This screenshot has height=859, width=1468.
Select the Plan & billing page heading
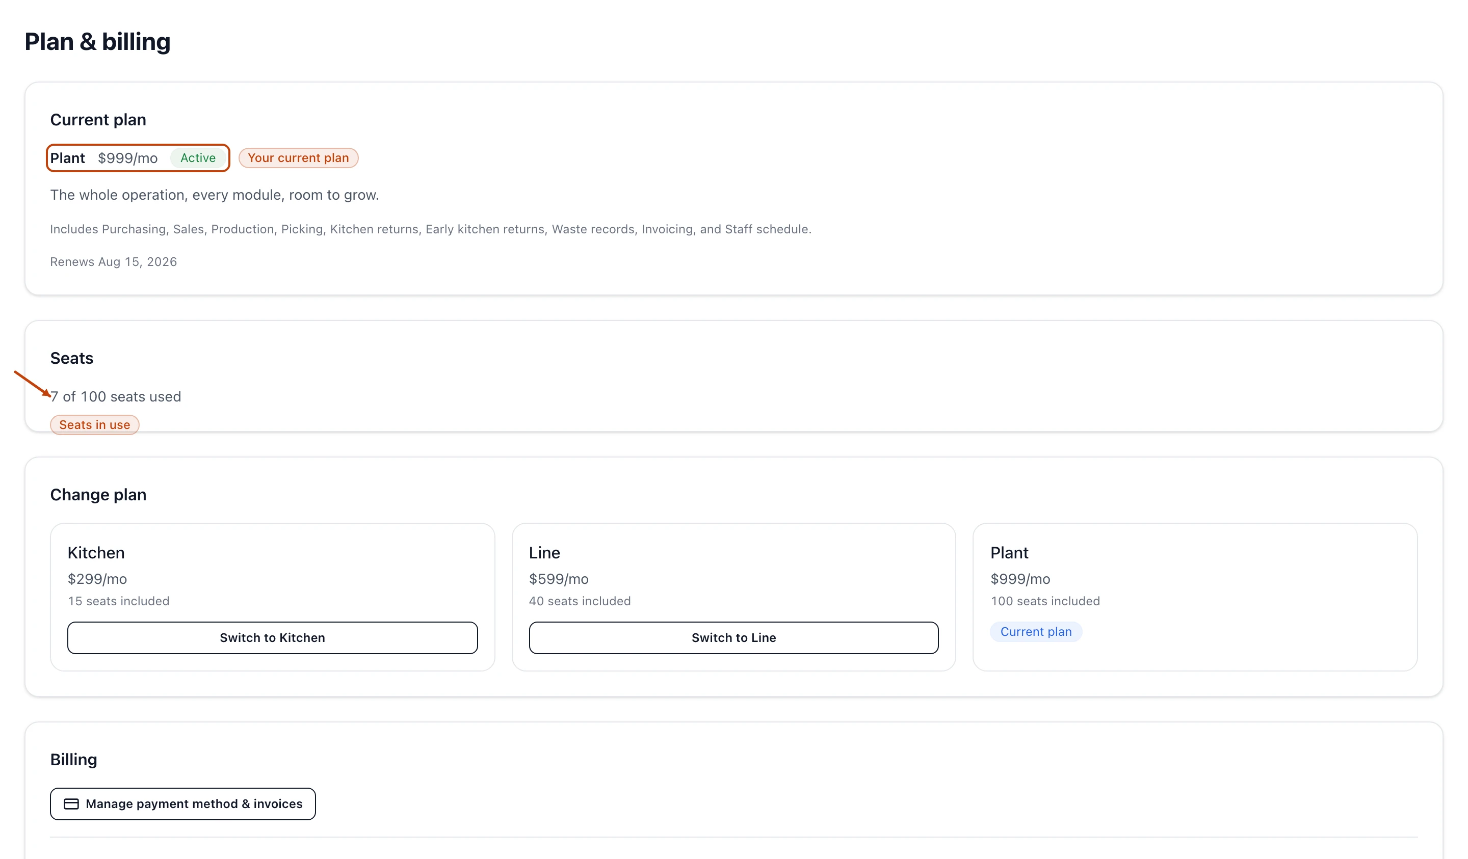coord(97,41)
